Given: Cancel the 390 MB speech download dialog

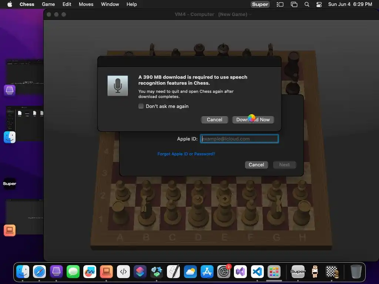Looking at the screenshot, I should pyautogui.click(x=214, y=120).
